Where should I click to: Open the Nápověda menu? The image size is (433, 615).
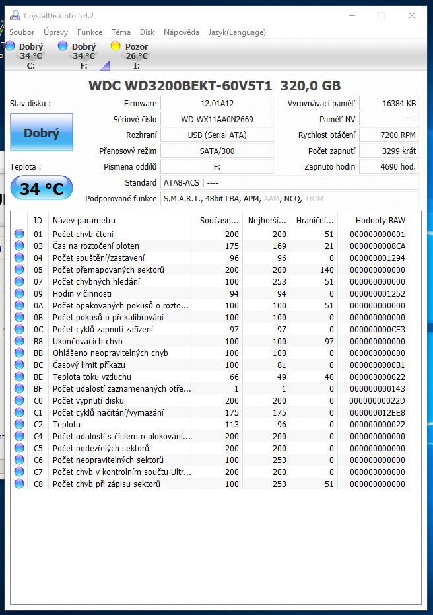click(182, 32)
